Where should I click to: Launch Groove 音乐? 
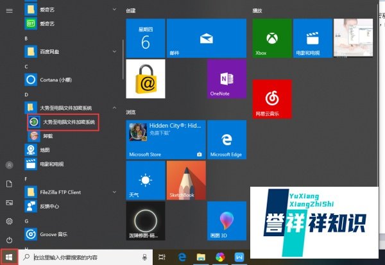tap(70, 234)
